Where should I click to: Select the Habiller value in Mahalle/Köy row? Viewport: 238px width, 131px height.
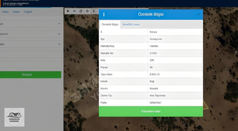[x=176, y=46]
